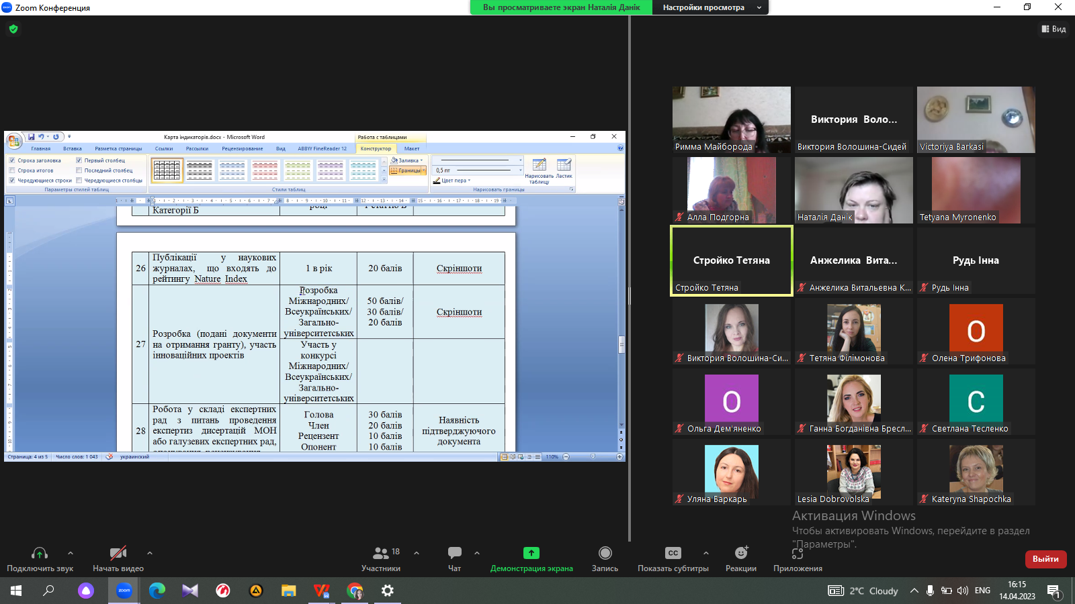Click the red Leave meeting button
This screenshot has height=604, width=1075.
(1045, 559)
